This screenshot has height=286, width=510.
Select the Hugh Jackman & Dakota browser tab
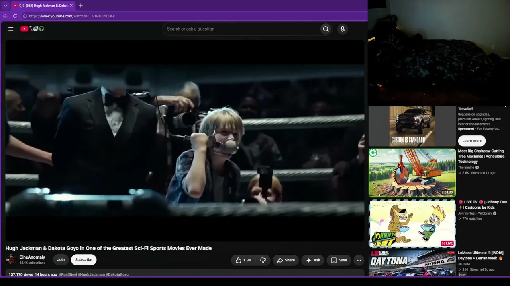[x=43, y=6]
